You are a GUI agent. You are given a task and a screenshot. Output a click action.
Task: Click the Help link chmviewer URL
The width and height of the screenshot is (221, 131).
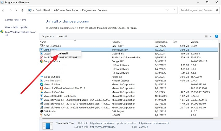pyautogui.click(x=103, y=123)
